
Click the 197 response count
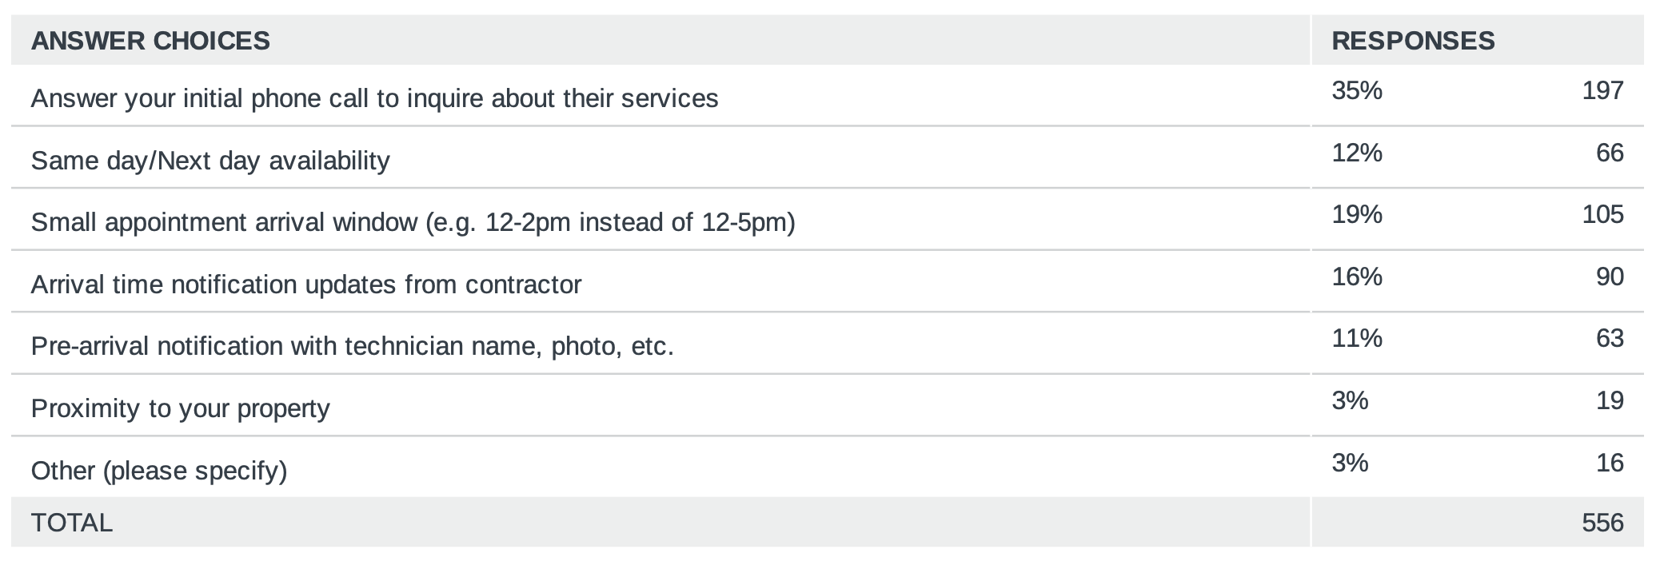pos(1602,90)
